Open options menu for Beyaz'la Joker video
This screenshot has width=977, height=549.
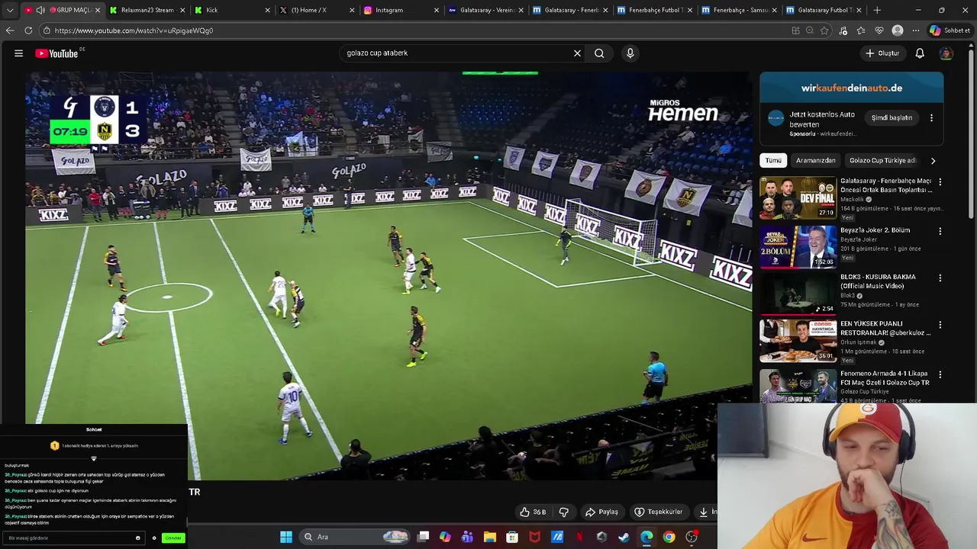pos(940,231)
